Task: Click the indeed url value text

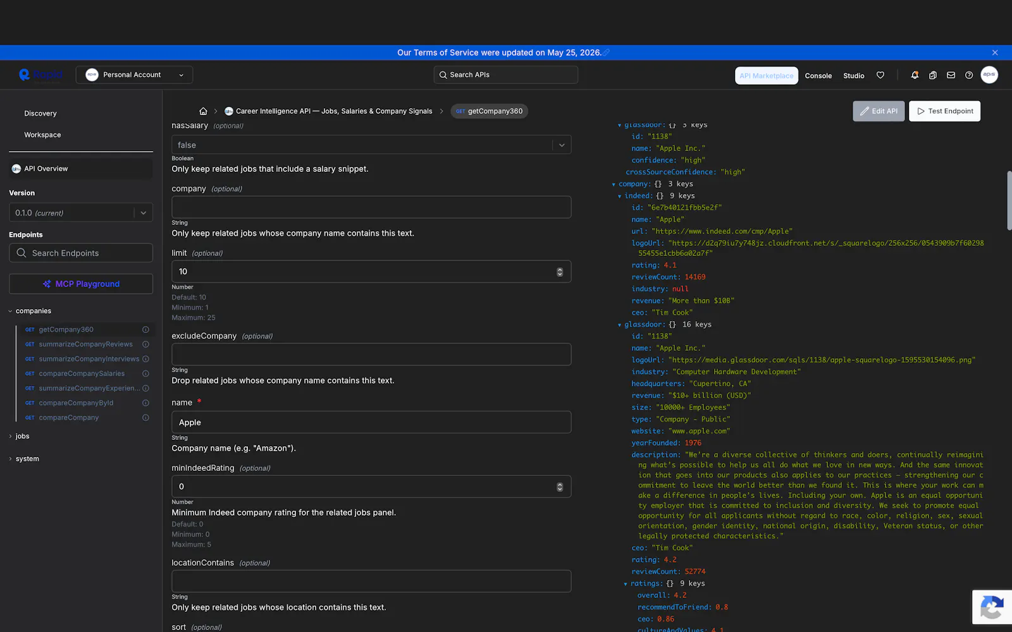Action: 722,232
